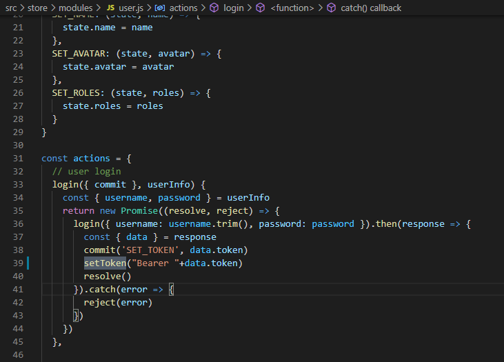Image resolution: width=504 pixels, height=362 pixels.
Task: Click 'SET_TOKEN' string on line 38
Action: (x=150, y=250)
